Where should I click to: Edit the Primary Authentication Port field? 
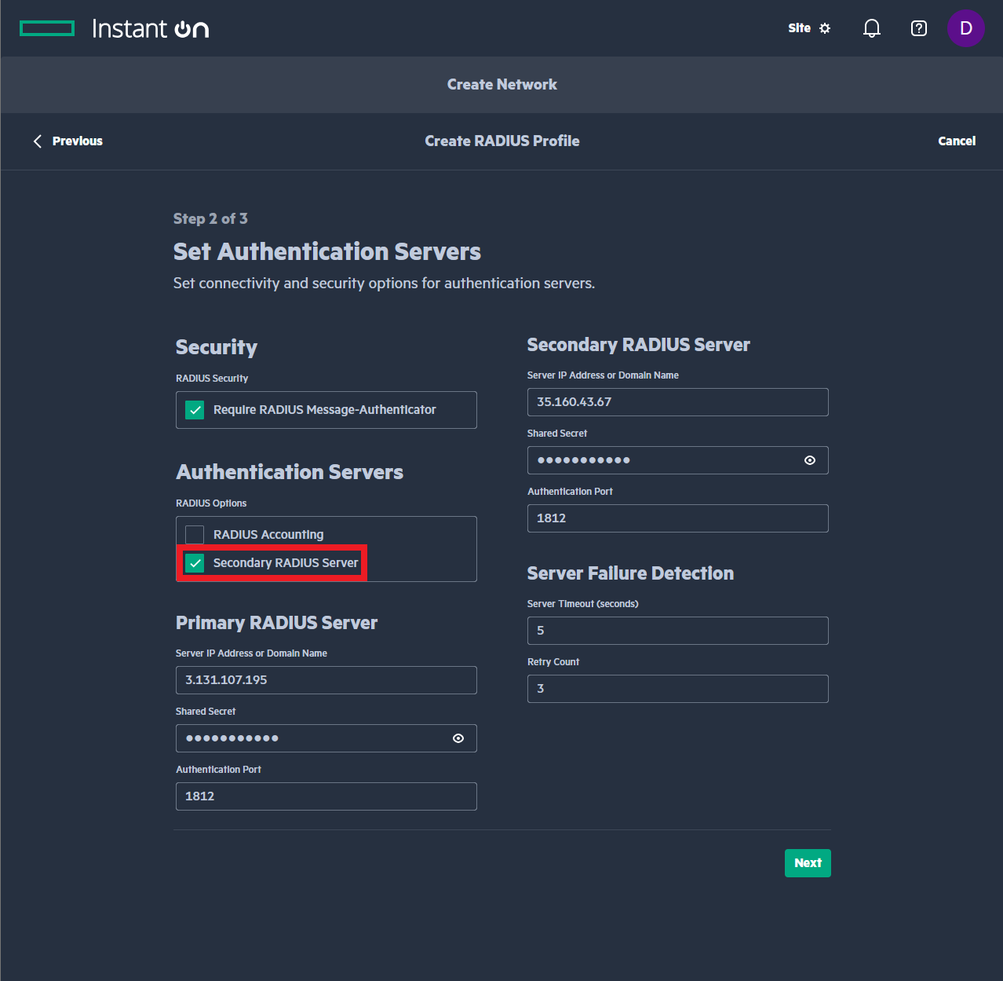pyautogui.click(x=326, y=796)
